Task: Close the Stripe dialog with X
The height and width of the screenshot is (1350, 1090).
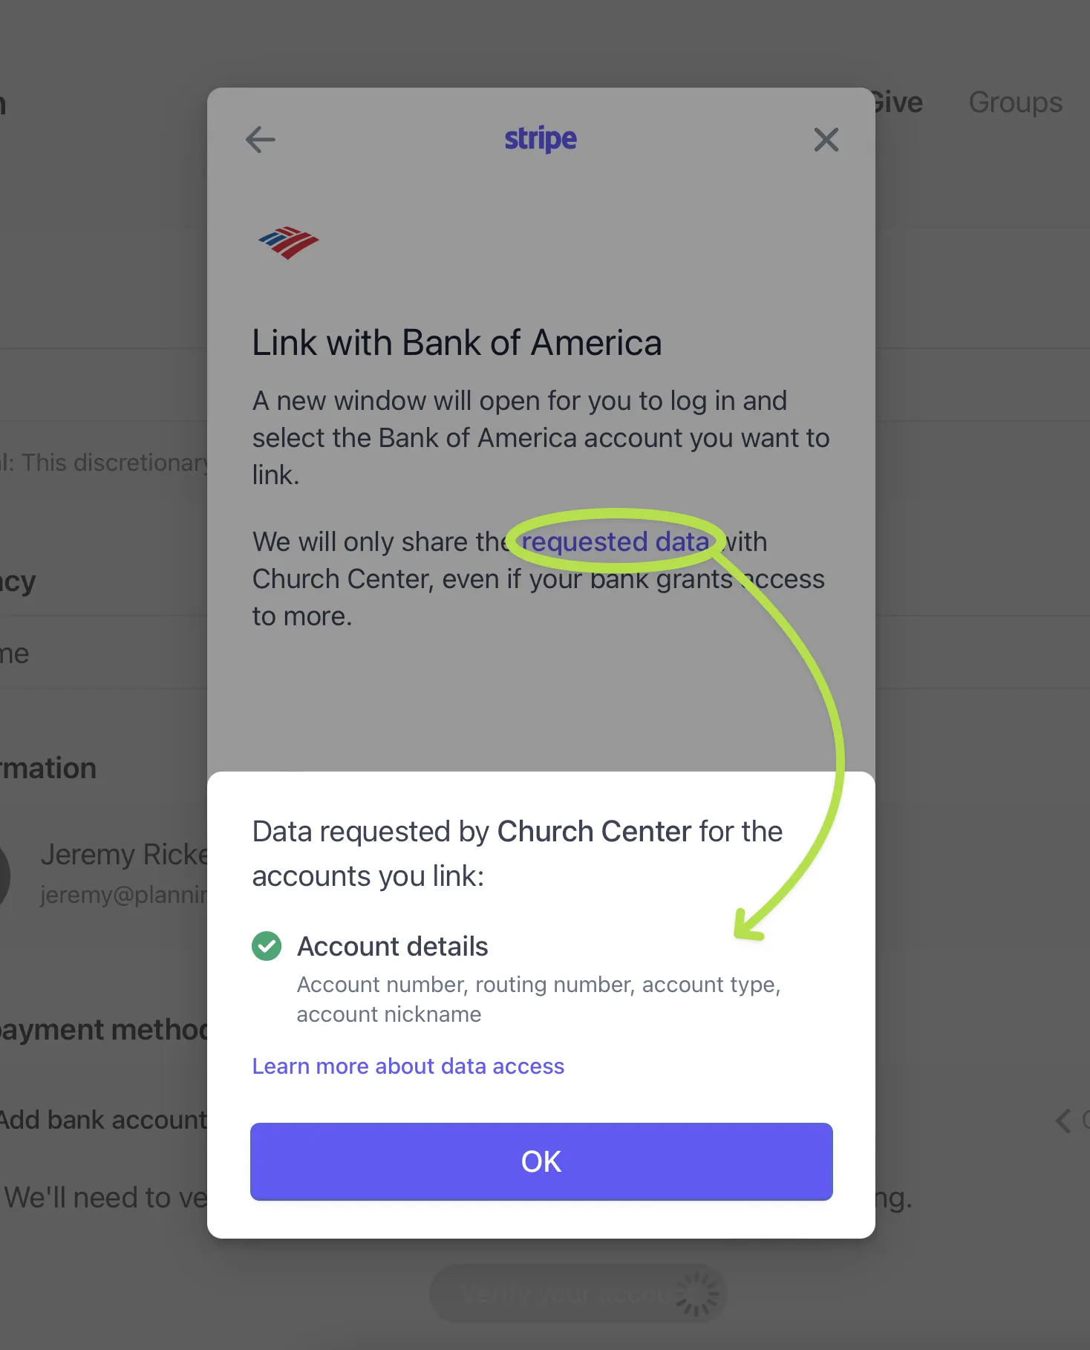Action: pyautogui.click(x=826, y=140)
